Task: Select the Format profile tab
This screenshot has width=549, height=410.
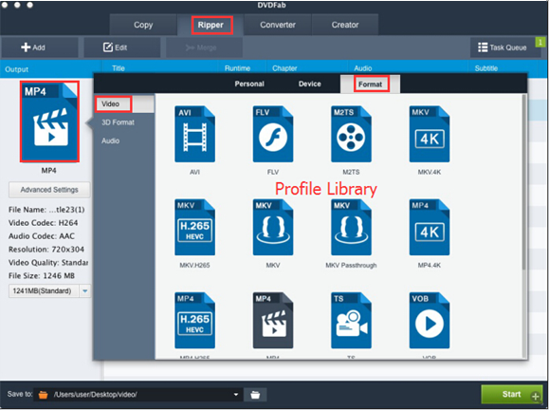Action: click(x=370, y=84)
